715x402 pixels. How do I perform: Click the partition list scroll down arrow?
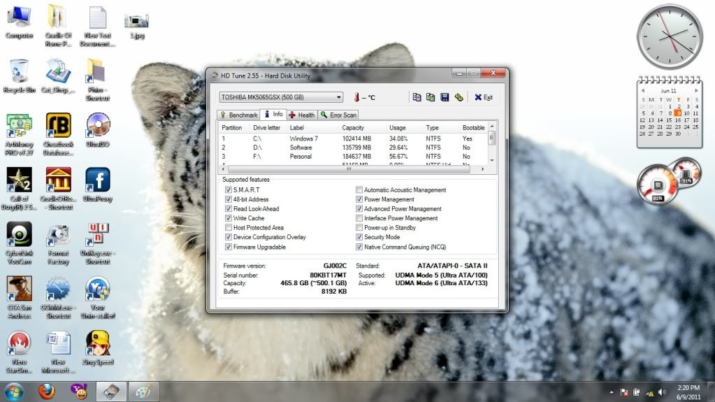coord(491,160)
